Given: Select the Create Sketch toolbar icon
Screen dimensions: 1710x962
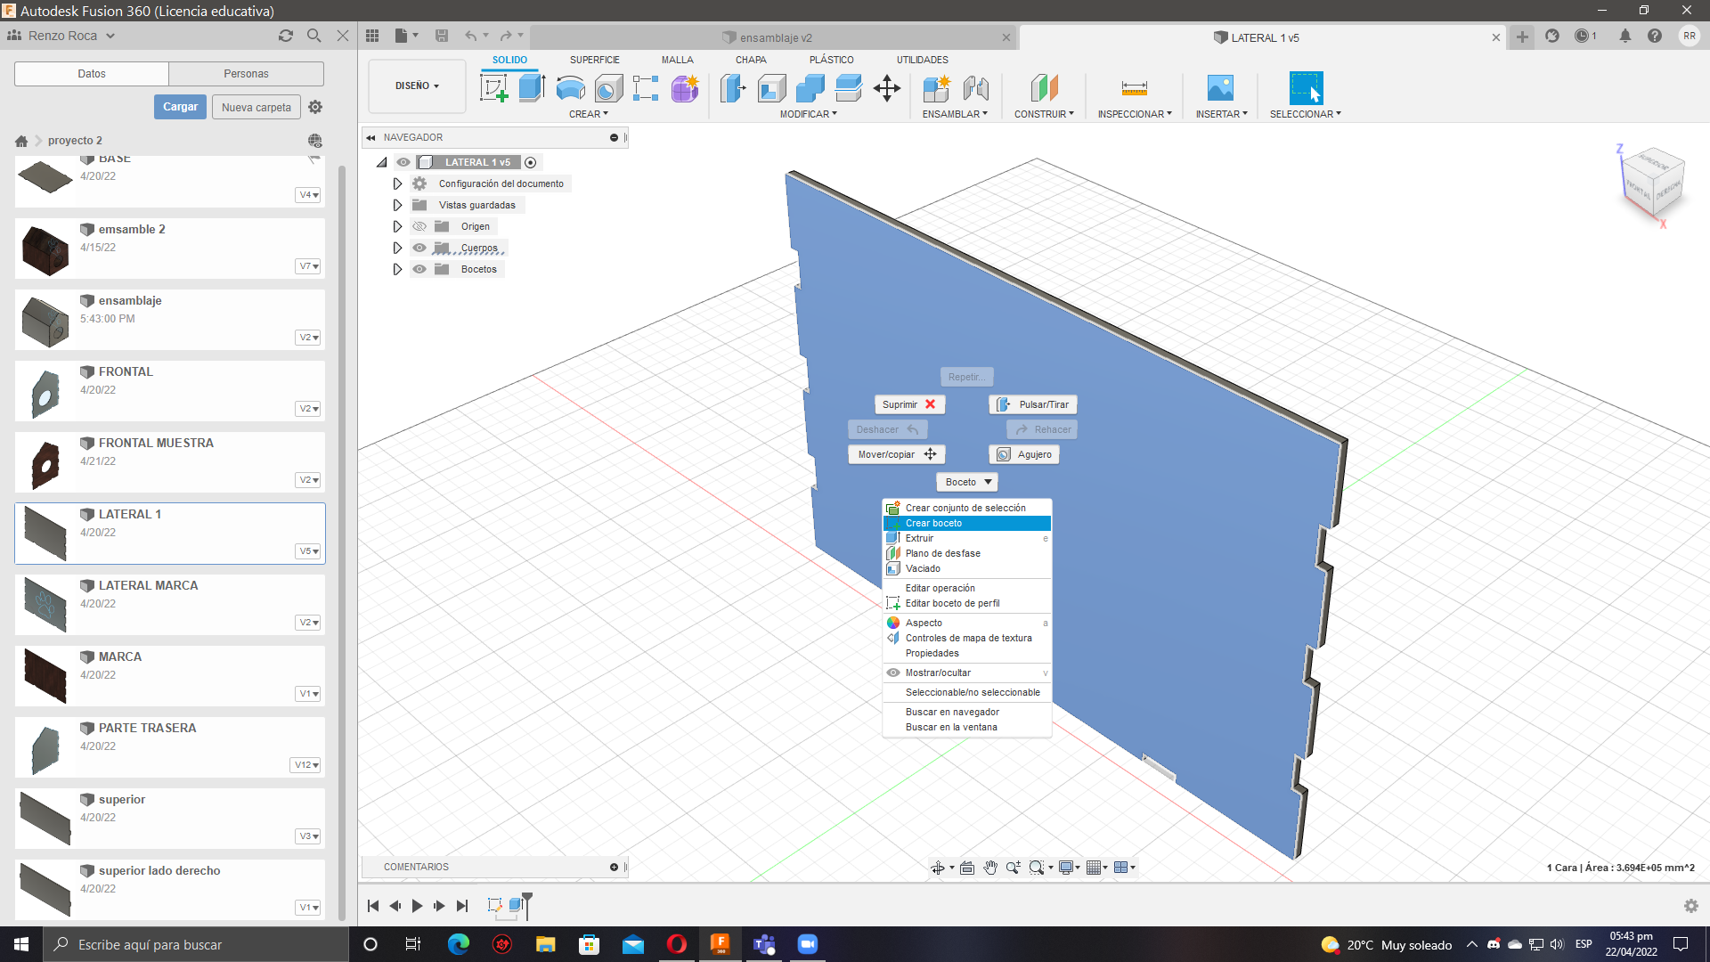Looking at the screenshot, I should pyautogui.click(x=493, y=88).
